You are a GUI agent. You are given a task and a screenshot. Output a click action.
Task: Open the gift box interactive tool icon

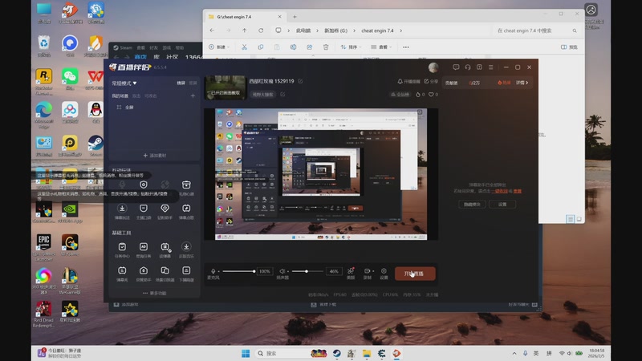coord(186,185)
